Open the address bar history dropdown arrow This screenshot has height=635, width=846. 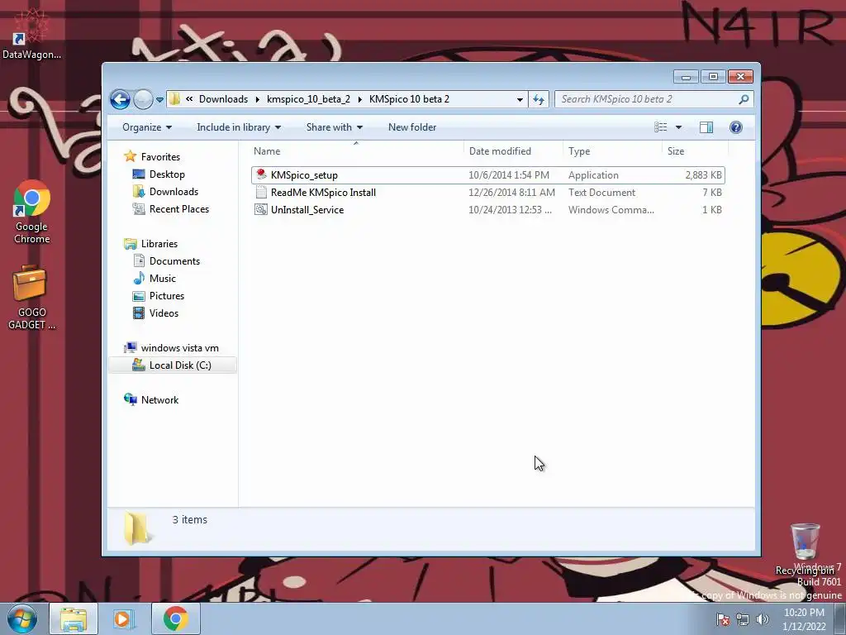pyautogui.click(x=520, y=99)
